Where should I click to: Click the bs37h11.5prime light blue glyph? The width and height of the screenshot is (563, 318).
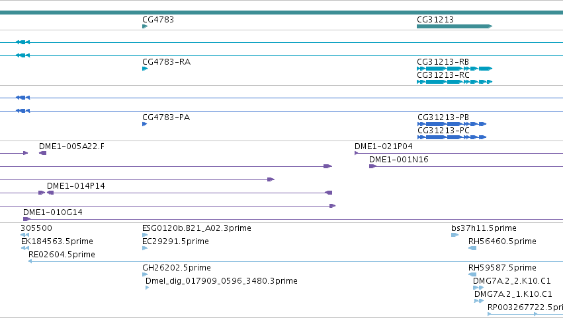(455, 235)
